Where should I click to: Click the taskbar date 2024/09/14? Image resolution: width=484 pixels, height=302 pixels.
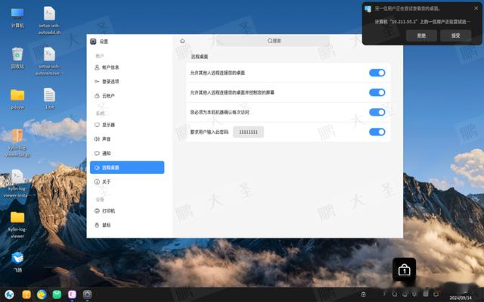click(x=461, y=297)
